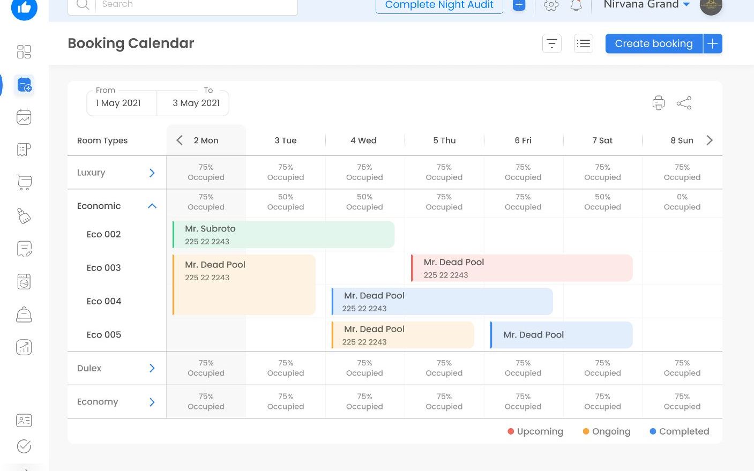Open the analytics chart sidebar icon
Viewport: 754px width, 471px height.
click(x=24, y=347)
